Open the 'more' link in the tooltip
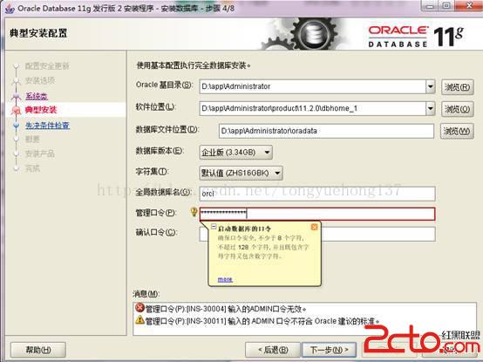The height and width of the screenshot is (362, 483). click(x=225, y=279)
